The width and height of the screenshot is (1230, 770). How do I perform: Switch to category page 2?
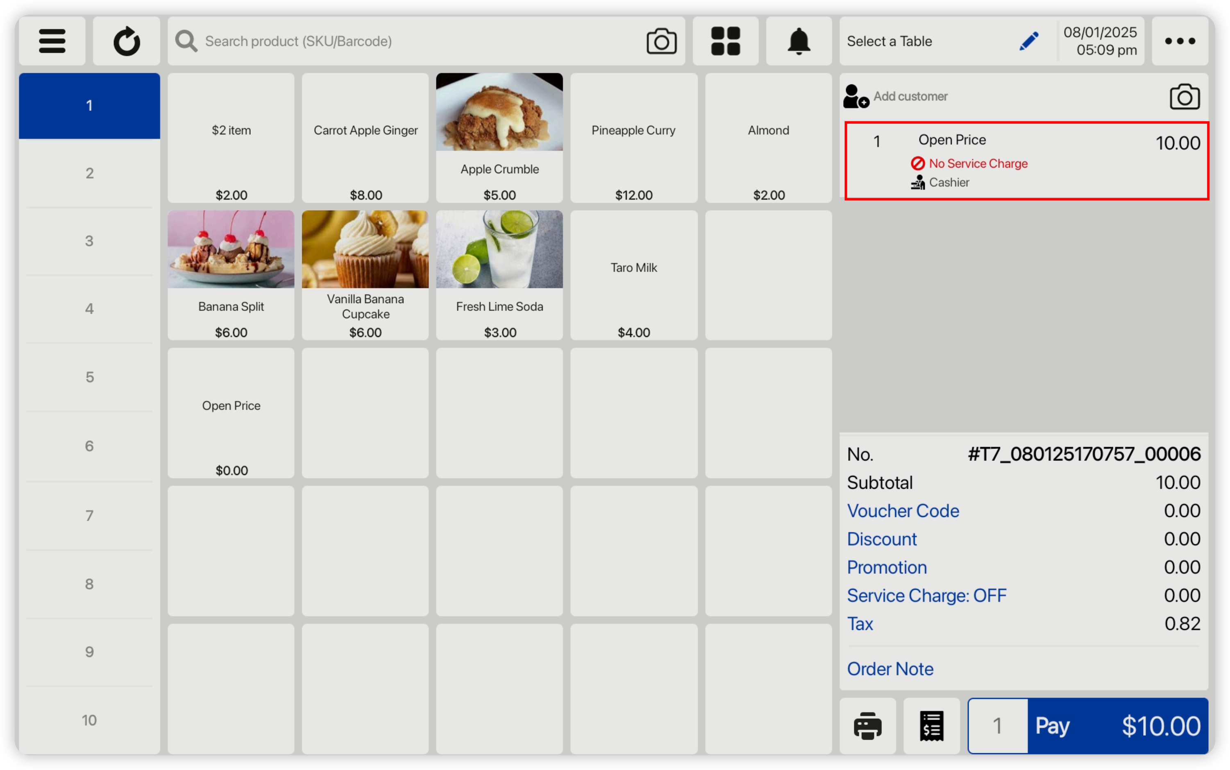click(89, 173)
